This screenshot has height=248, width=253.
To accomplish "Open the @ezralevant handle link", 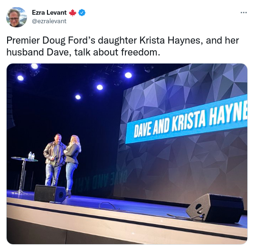I will tap(49, 21).
